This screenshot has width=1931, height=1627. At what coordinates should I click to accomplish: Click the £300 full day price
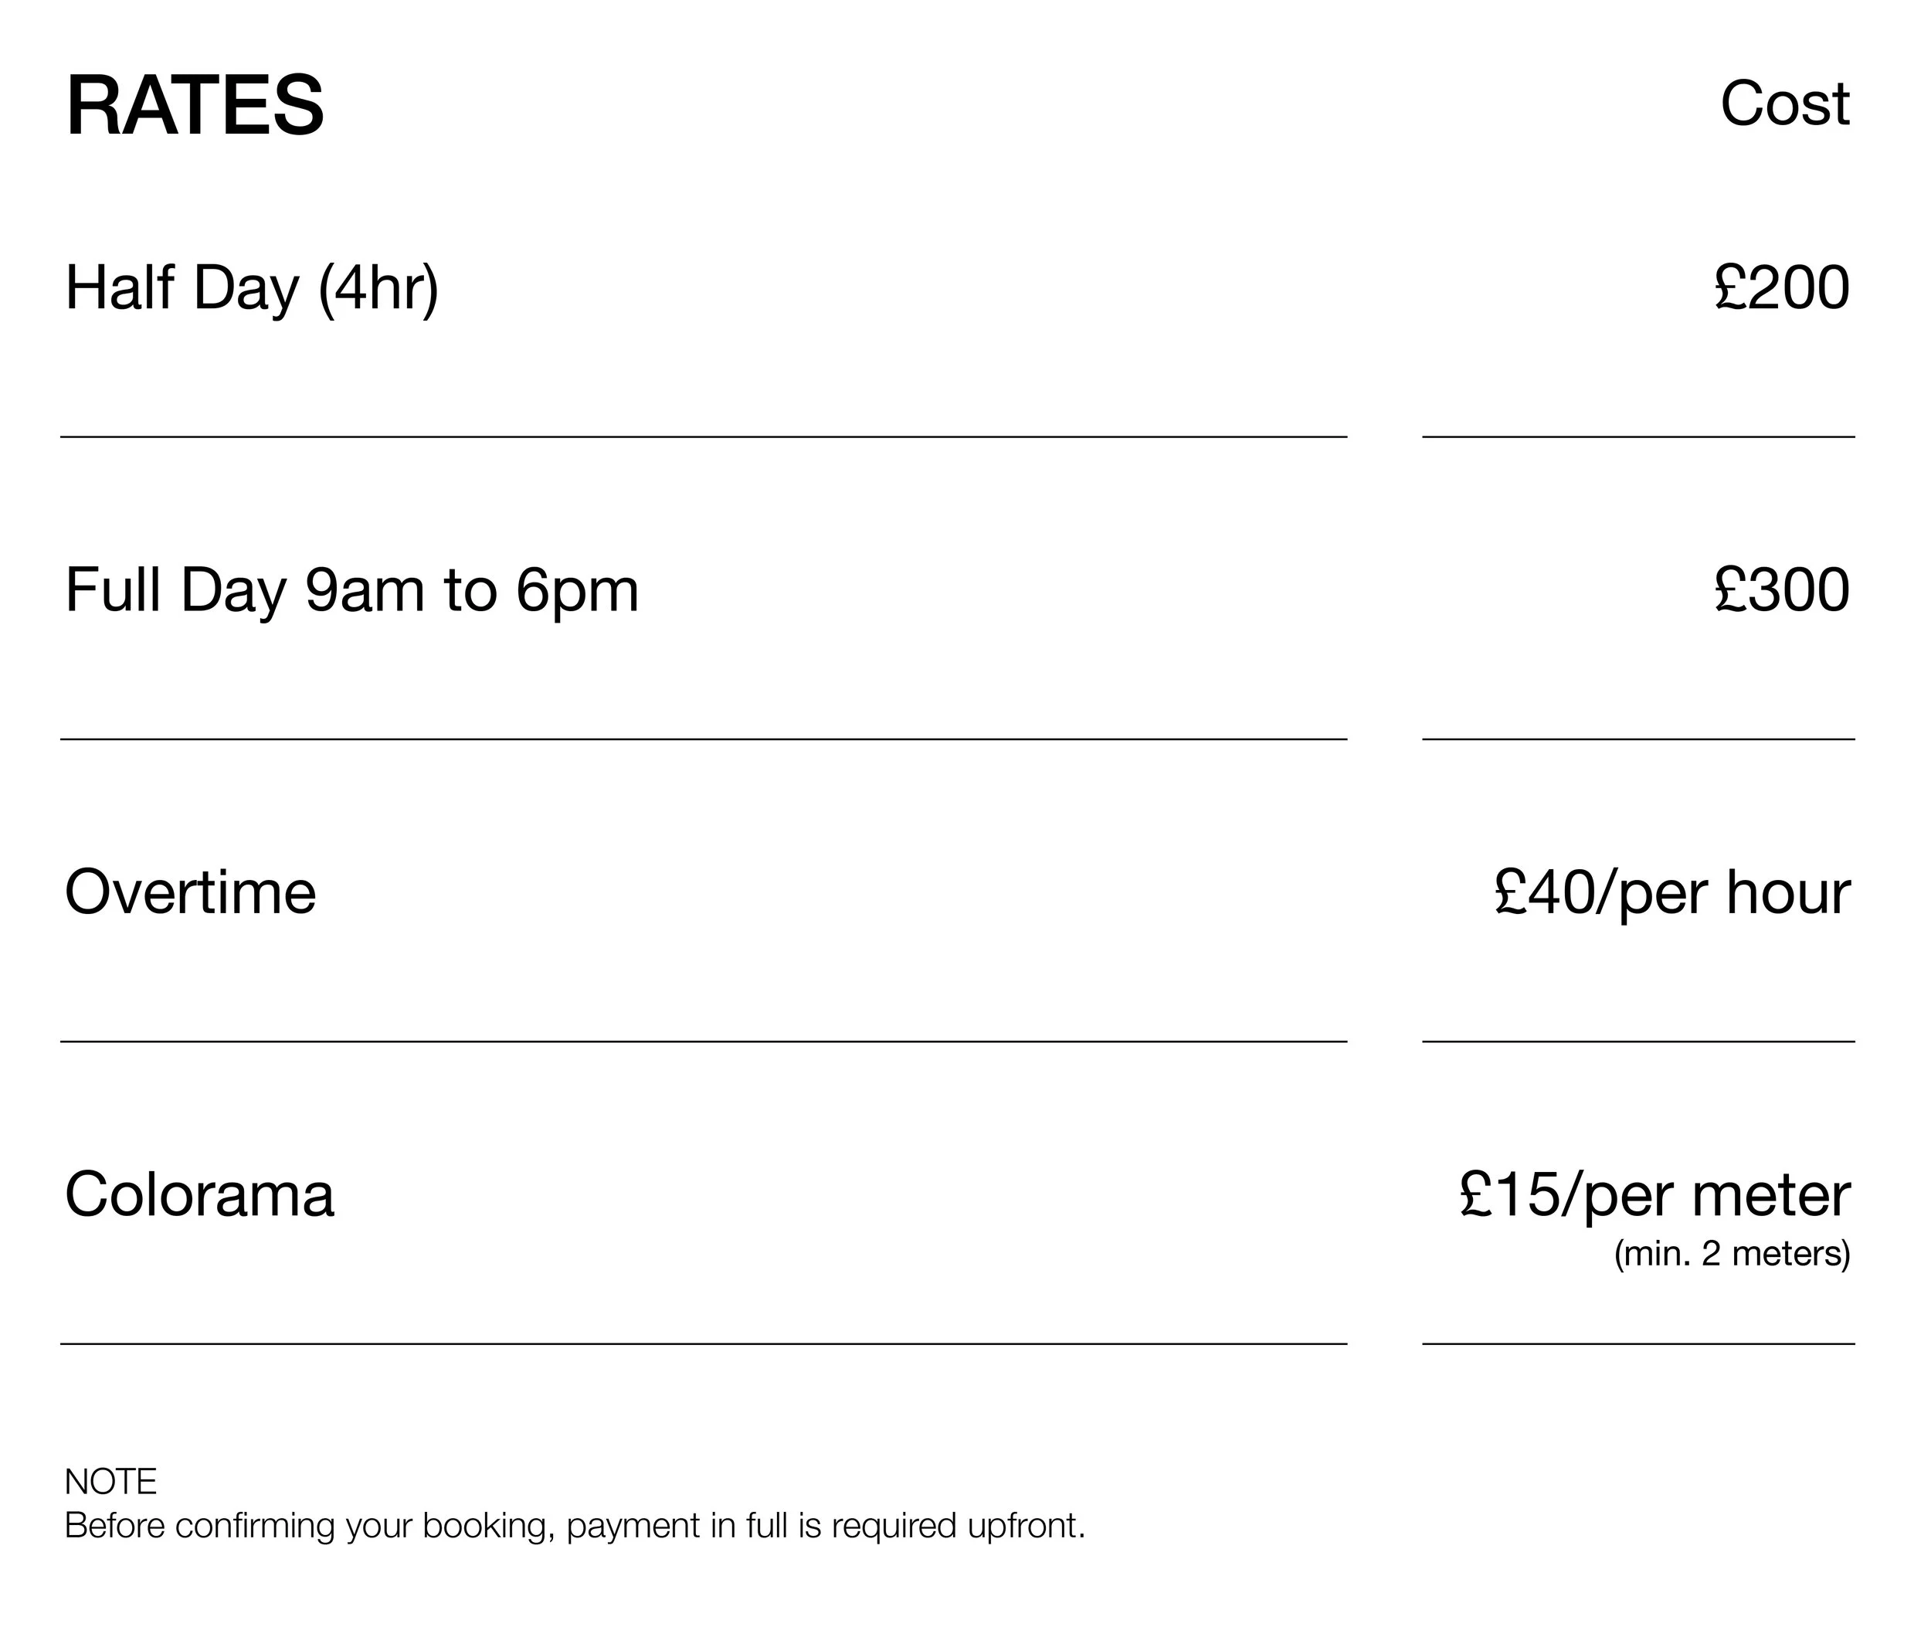(x=1782, y=590)
